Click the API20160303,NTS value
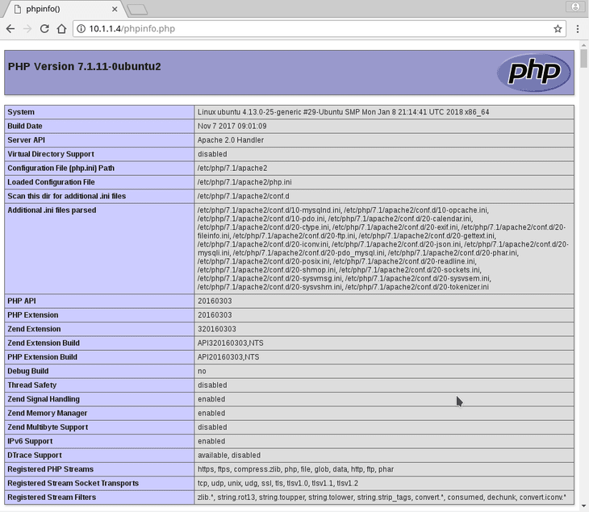This screenshot has height=512, width=589. (x=228, y=357)
